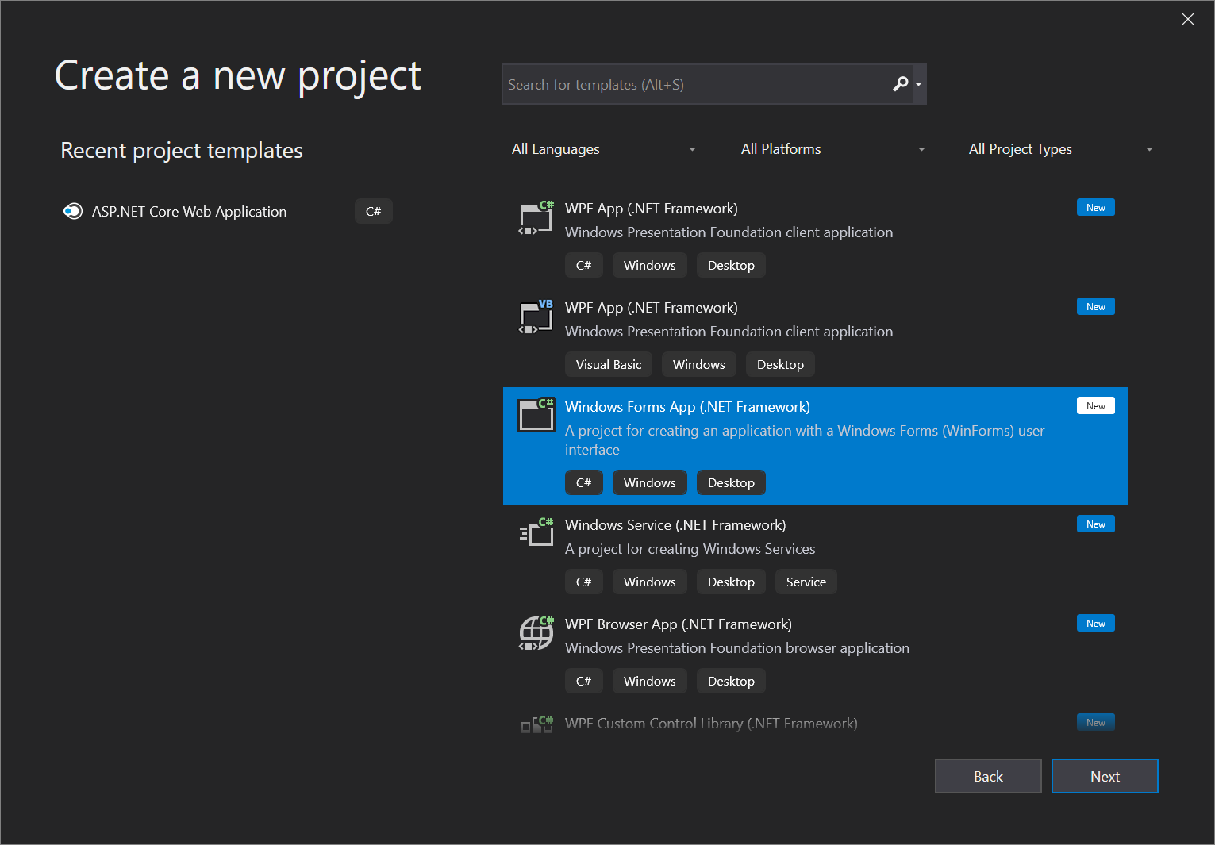Click the Visual Basic tag pill
Screen dimensions: 1215x845
(x=608, y=364)
